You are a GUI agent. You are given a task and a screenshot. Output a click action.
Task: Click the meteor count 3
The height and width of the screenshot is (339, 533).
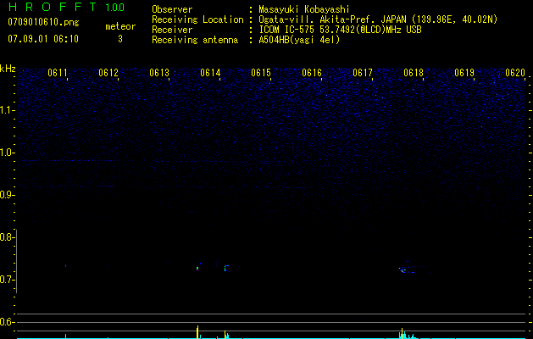coord(120,39)
